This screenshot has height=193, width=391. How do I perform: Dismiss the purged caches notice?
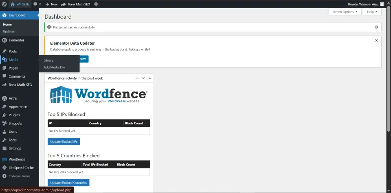click(x=376, y=27)
